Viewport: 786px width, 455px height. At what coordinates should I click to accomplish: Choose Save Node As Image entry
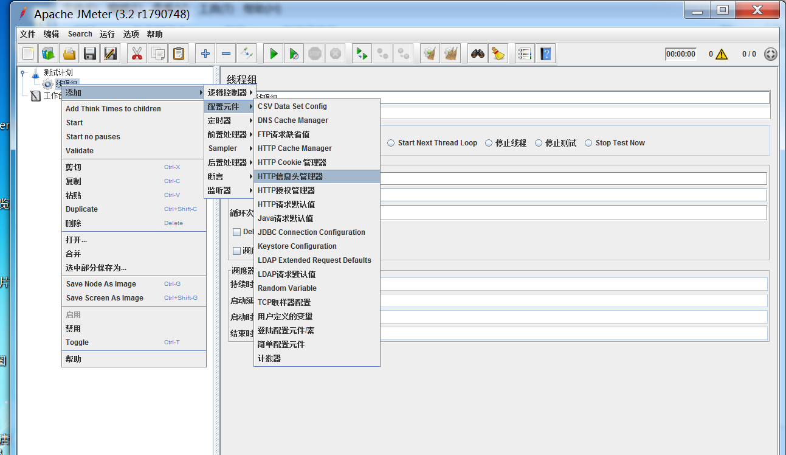[x=134, y=284]
